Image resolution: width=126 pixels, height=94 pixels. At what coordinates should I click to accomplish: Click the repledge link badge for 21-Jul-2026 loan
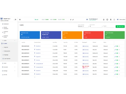[x=85, y=46]
